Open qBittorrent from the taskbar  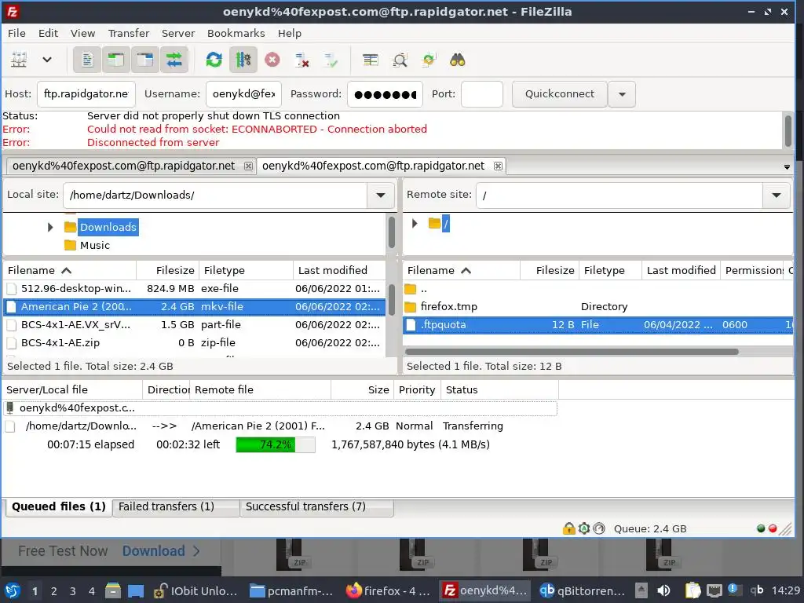point(582,590)
